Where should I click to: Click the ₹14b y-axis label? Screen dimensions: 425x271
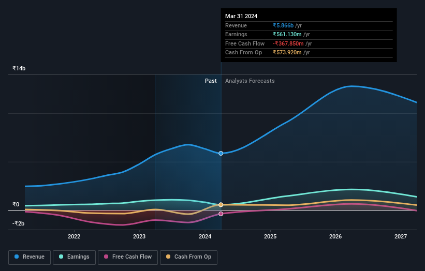pyautogui.click(x=19, y=68)
